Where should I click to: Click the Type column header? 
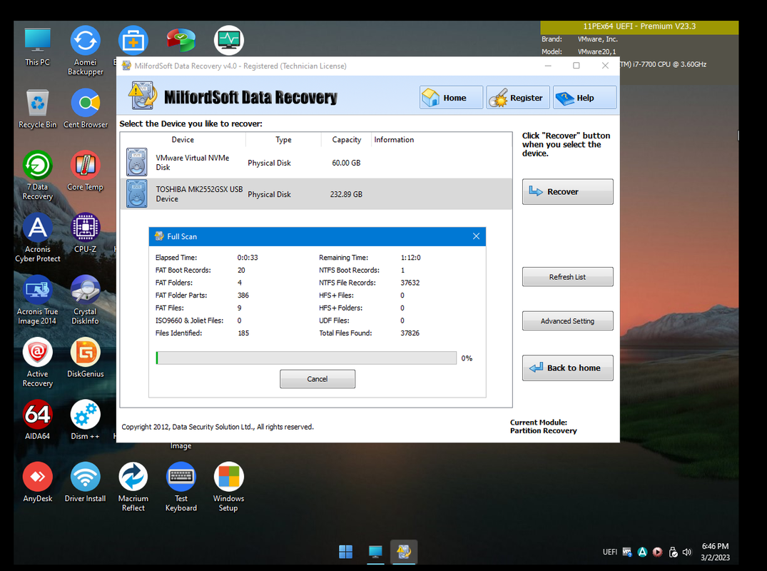[283, 139]
